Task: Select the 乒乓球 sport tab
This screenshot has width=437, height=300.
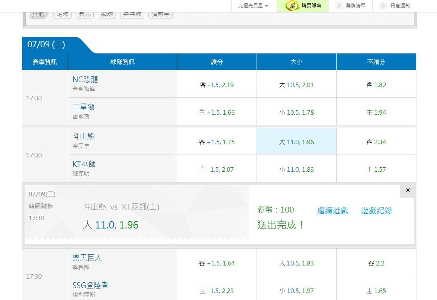Action: (132, 14)
